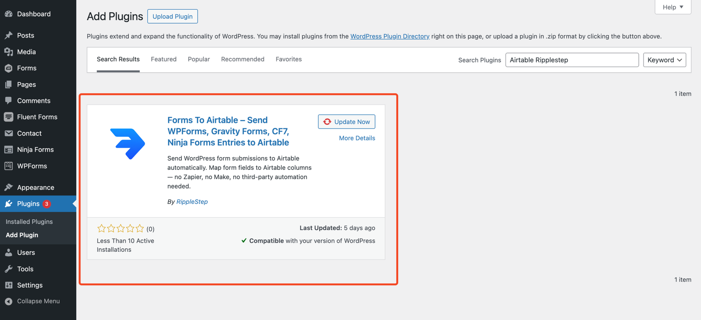Viewport: 701px width, 320px height.
Task: Click the Users person icon
Action: click(x=8, y=253)
